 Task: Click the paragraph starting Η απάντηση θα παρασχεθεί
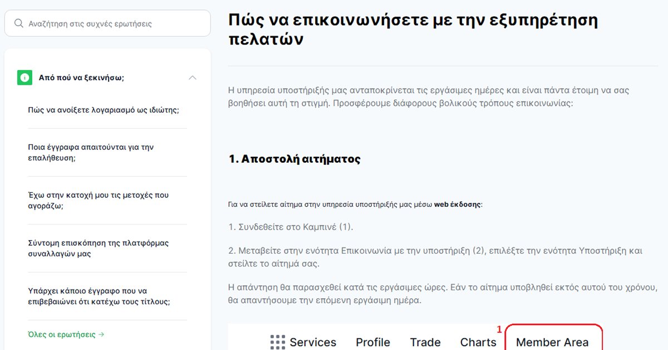[x=443, y=294]
